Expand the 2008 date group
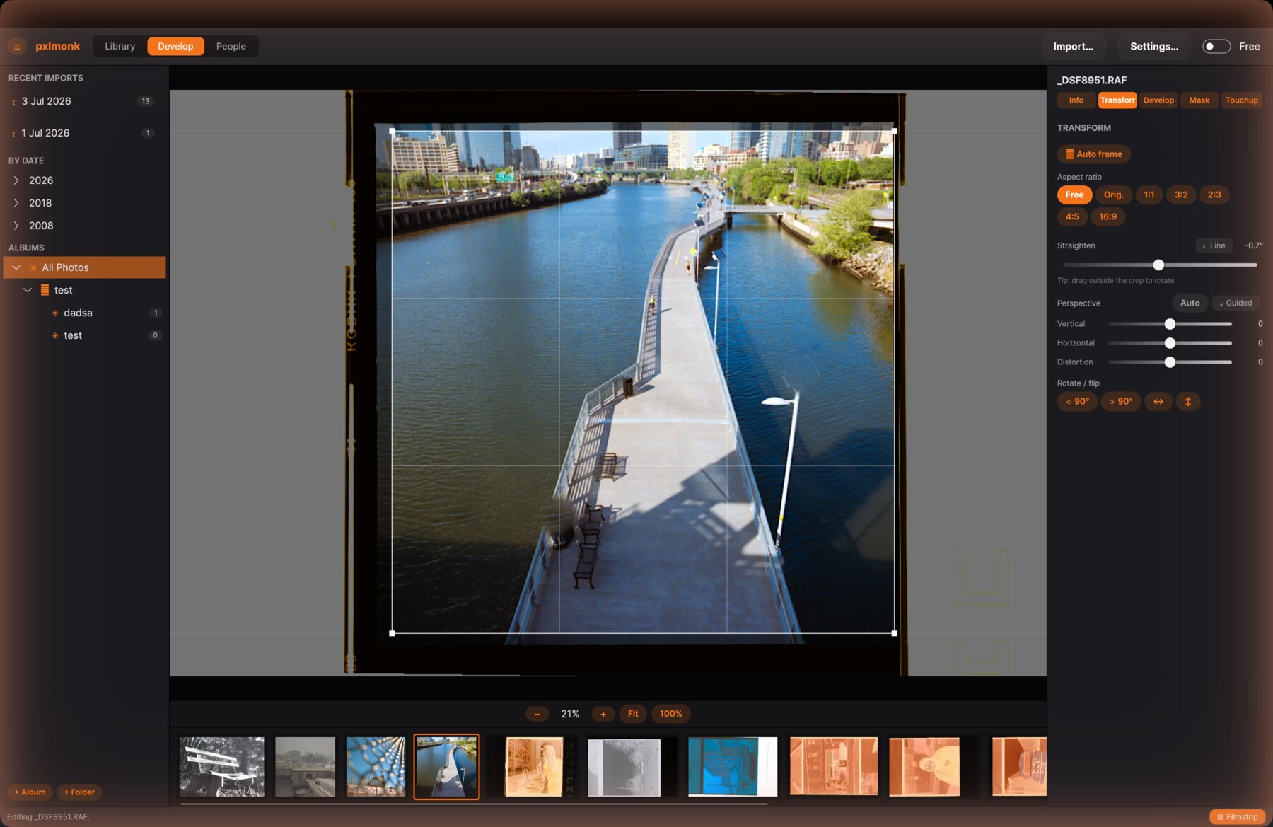 16,226
